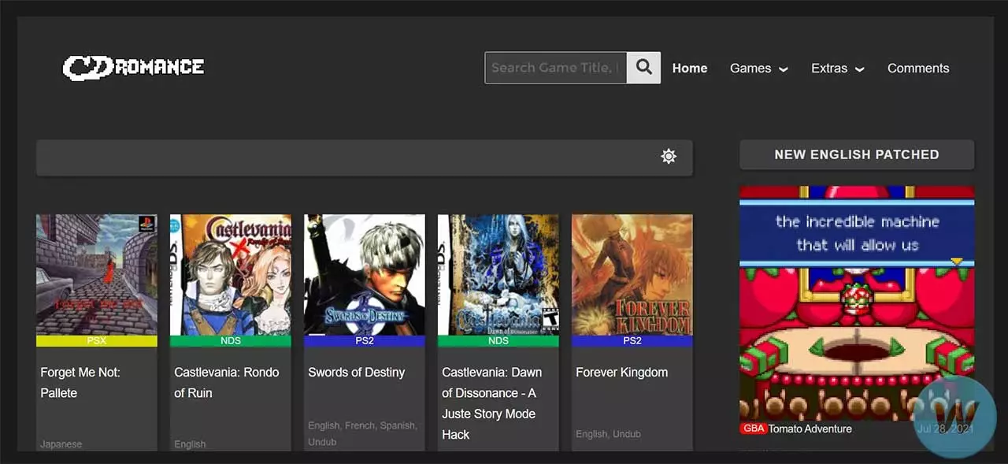Click the PSX platform label under Forget Me Not

pyautogui.click(x=97, y=341)
